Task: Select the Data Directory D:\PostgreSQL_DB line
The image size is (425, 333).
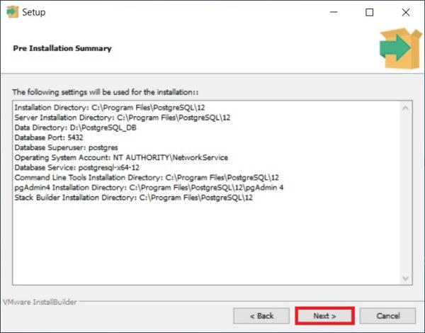Action: [75, 128]
